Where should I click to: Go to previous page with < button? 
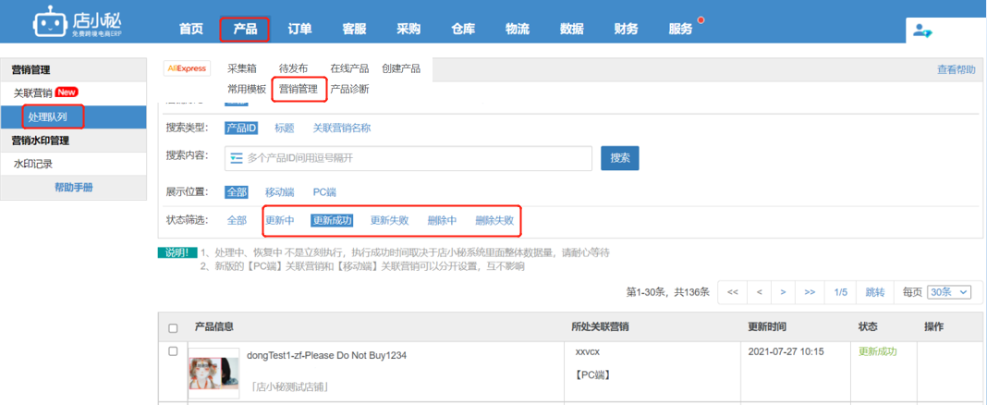tap(759, 292)
